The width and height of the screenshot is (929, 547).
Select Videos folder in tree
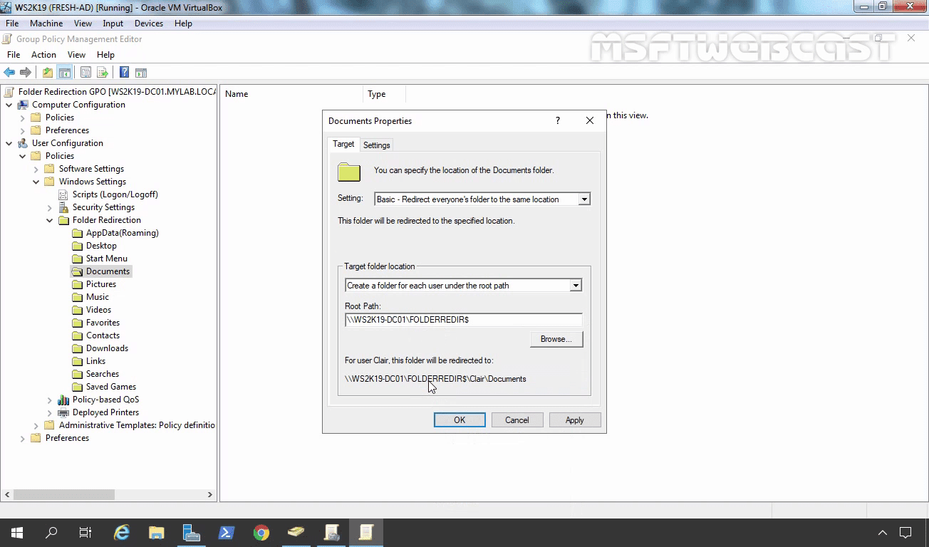tap(98, 310)
